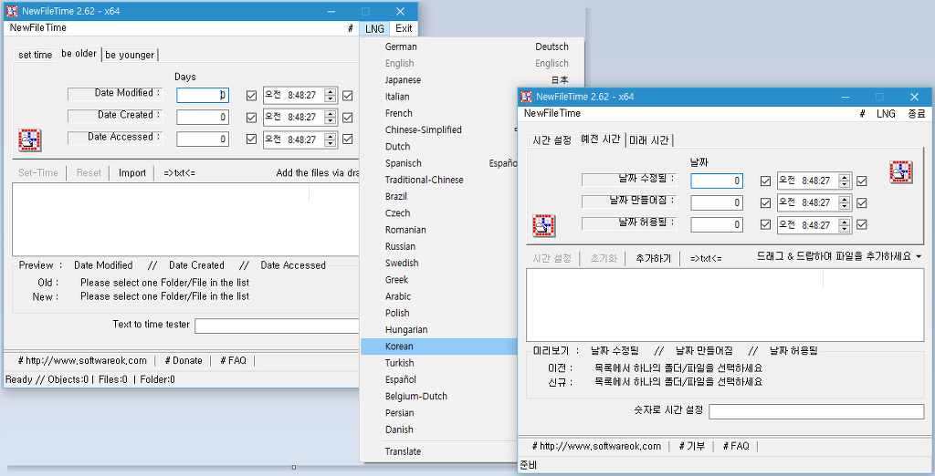This screenshot has height=476, width=935.
Task: Toggle checkbox right of 날짜 수정됨 time field
Action: 861,181
